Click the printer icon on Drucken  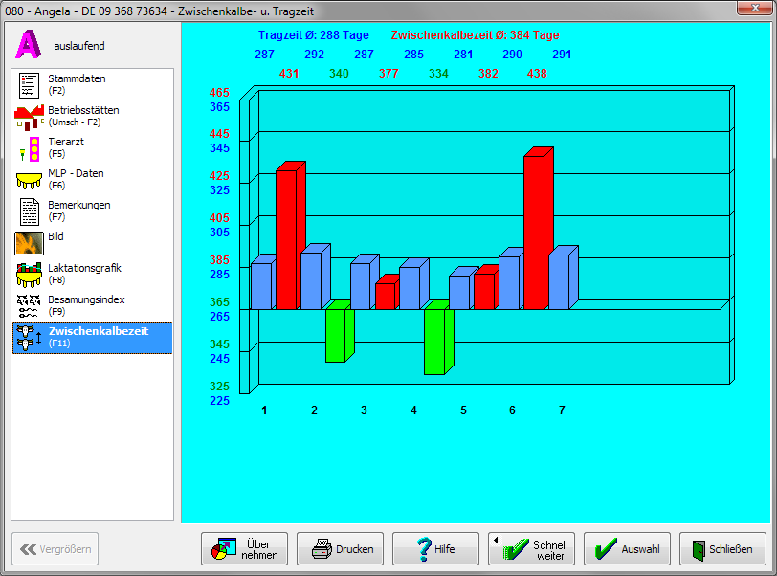click(322, 549)
